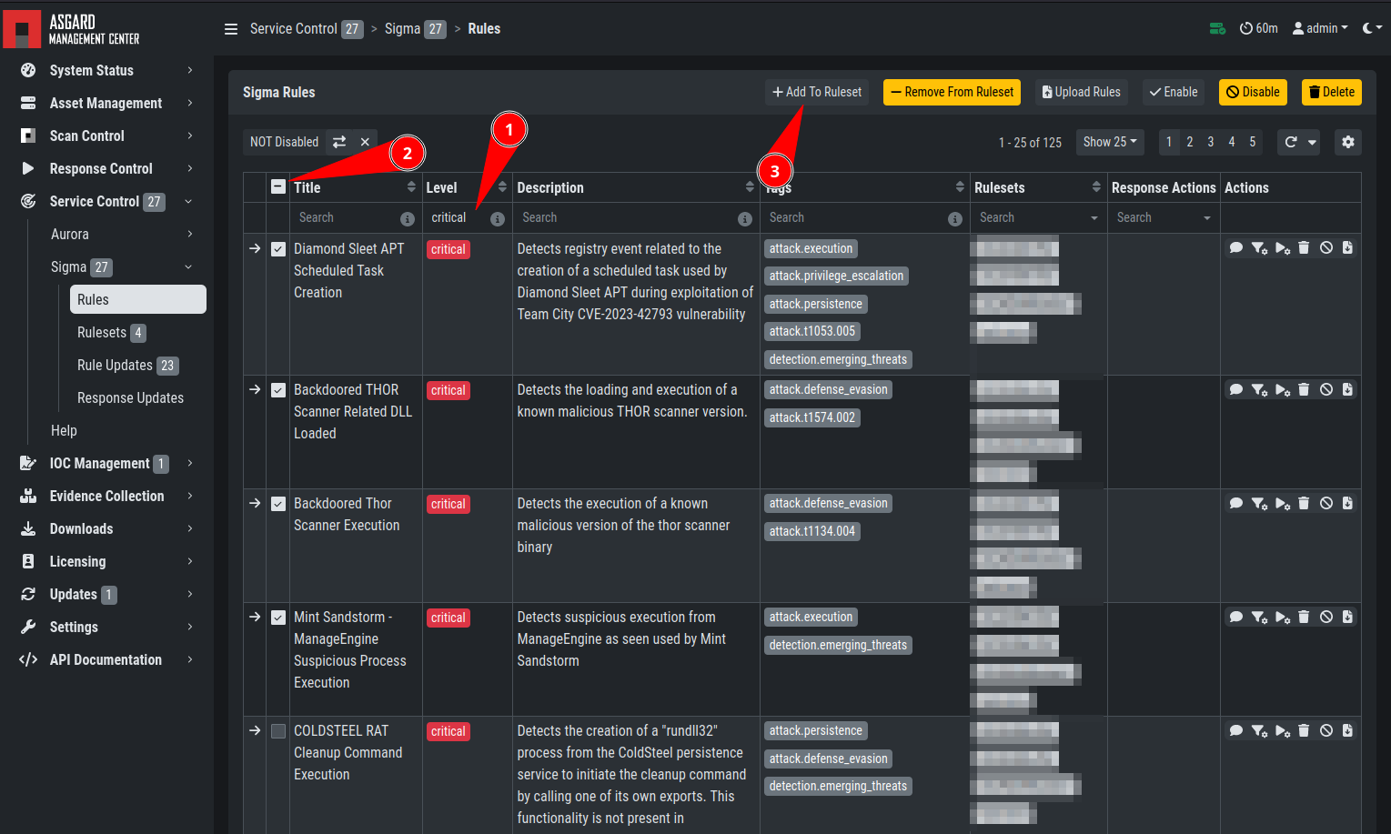Image resolution: width=1391 pixels, height=834 pixels.
Task: Open the hamburger sidebar toggle icon
Action: click(231, 29)
